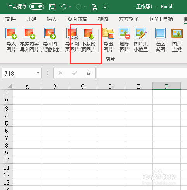Viewport: 187px width, 190px height.
Task: Select row 10 header
Action: pos(7,160)
